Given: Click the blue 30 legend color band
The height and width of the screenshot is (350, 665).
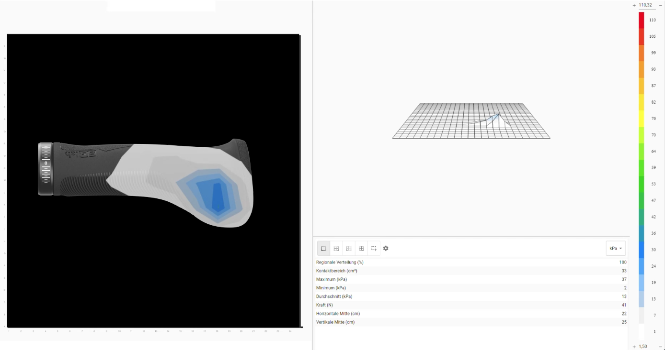Looking at the screenshot, I should click(642, 250).
